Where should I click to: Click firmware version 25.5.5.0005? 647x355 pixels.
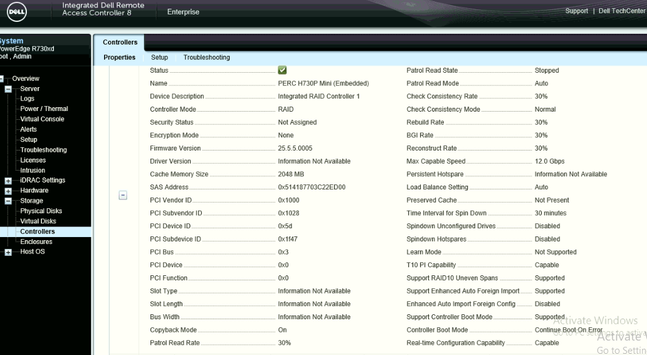click(x=295, y=148)
